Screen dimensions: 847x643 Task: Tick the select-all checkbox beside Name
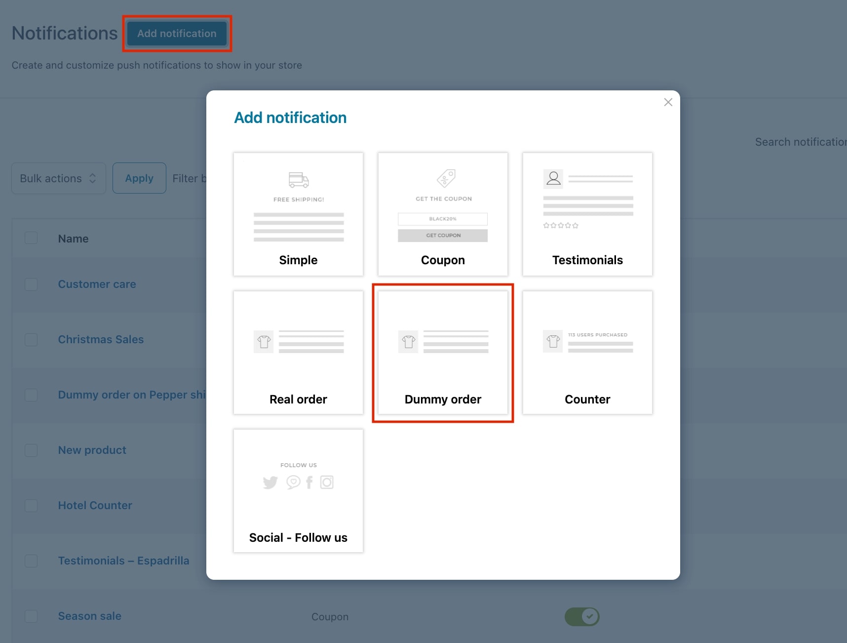click(31, 238)
